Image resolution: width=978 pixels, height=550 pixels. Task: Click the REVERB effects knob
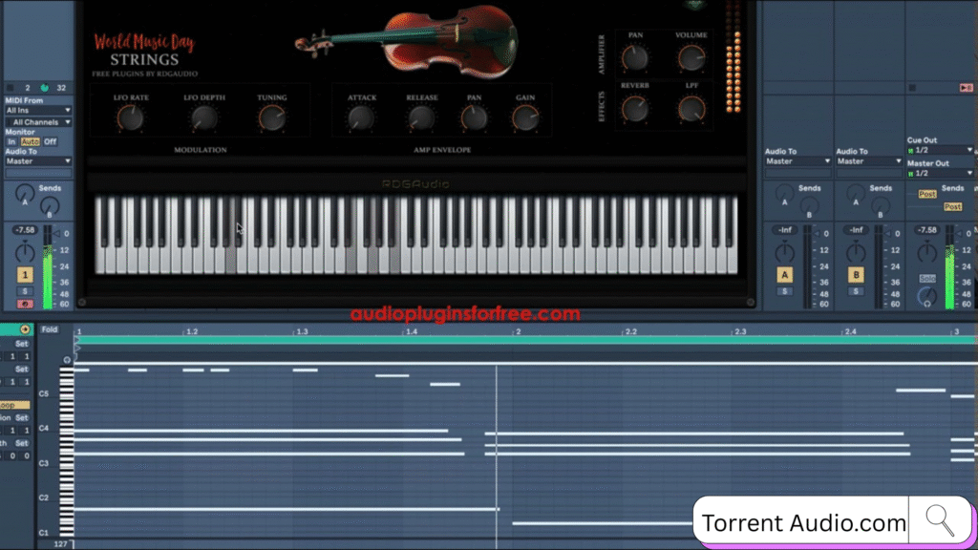635,109
